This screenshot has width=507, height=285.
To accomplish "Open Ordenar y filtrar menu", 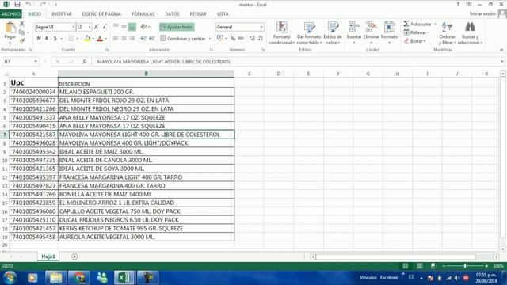I will click(447, 33).
